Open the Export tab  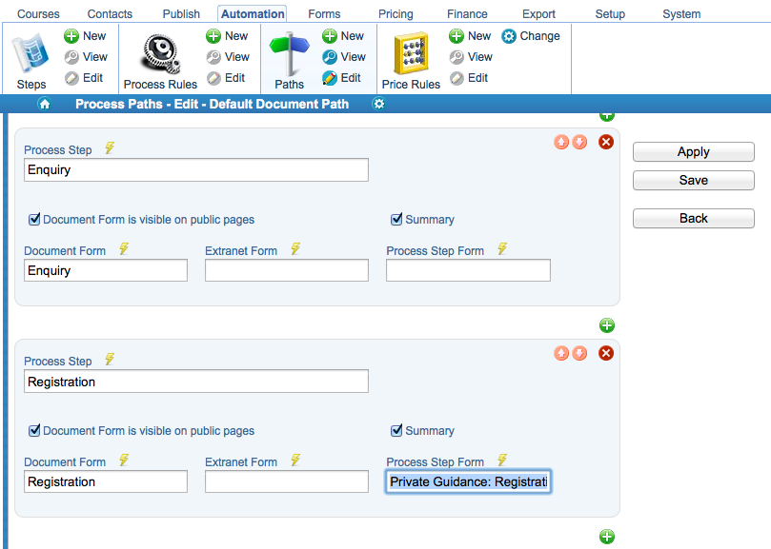[538, 14]
